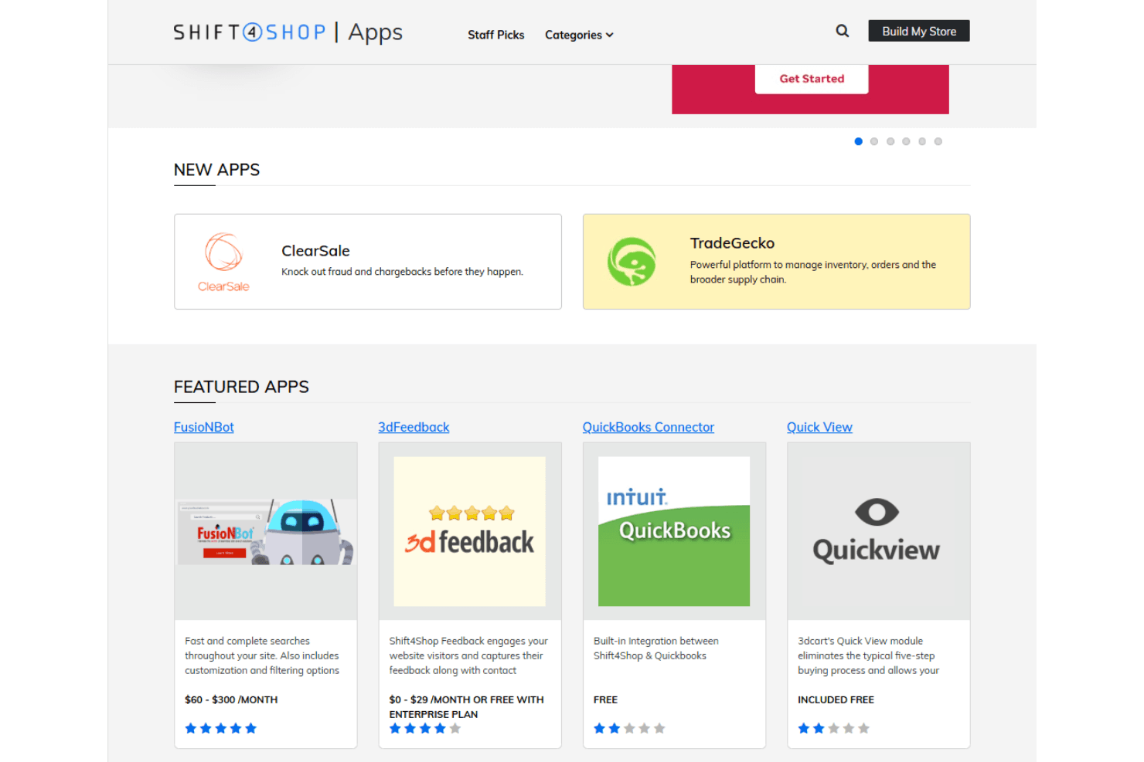This screenshot has width=1144, height=762.
Task: Select the second carousel slide dot
Action: [874, 141]
